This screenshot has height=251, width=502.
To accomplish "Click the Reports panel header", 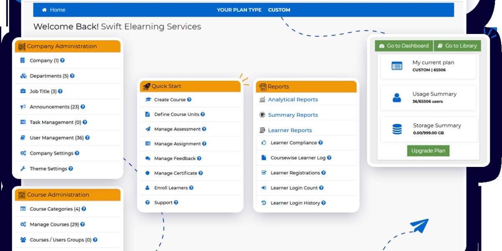I will 306,87.
